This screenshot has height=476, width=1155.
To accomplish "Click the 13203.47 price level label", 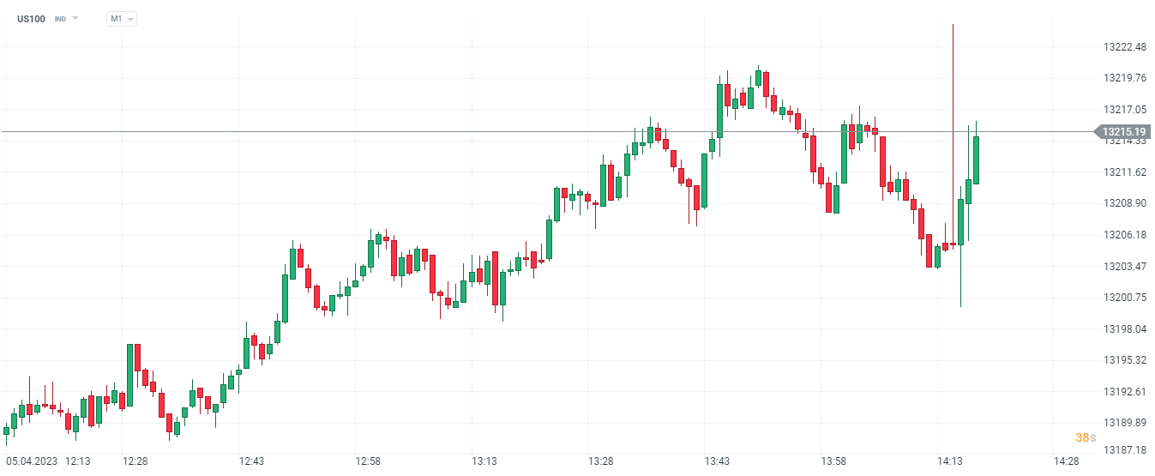I will [x=1125, y=266].
